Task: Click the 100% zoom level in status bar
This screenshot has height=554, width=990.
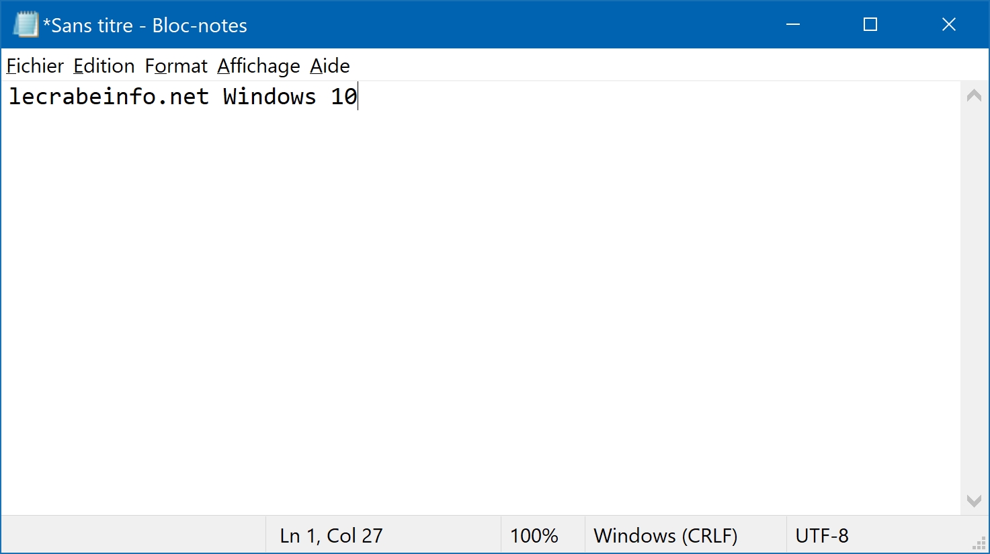Action: 534,536
